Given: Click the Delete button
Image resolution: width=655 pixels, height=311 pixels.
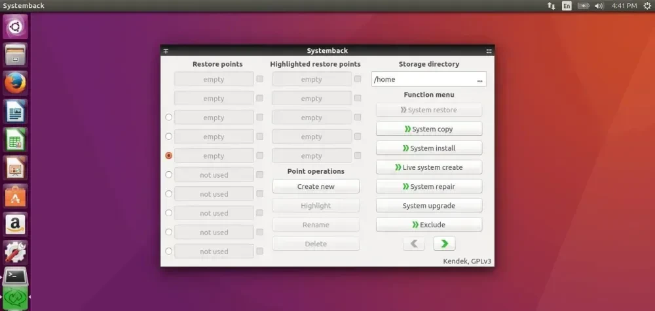Looking at the screenshot, I should (316, 244).
